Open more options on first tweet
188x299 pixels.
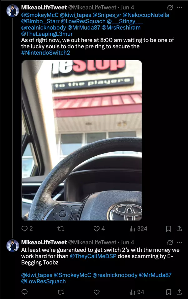[179, 8]
